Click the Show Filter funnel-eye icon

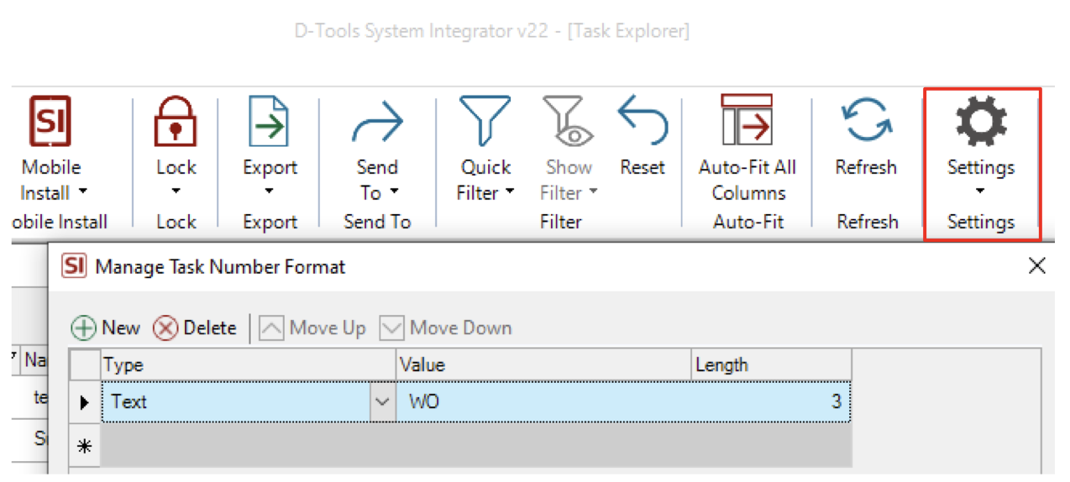[568, 121]
